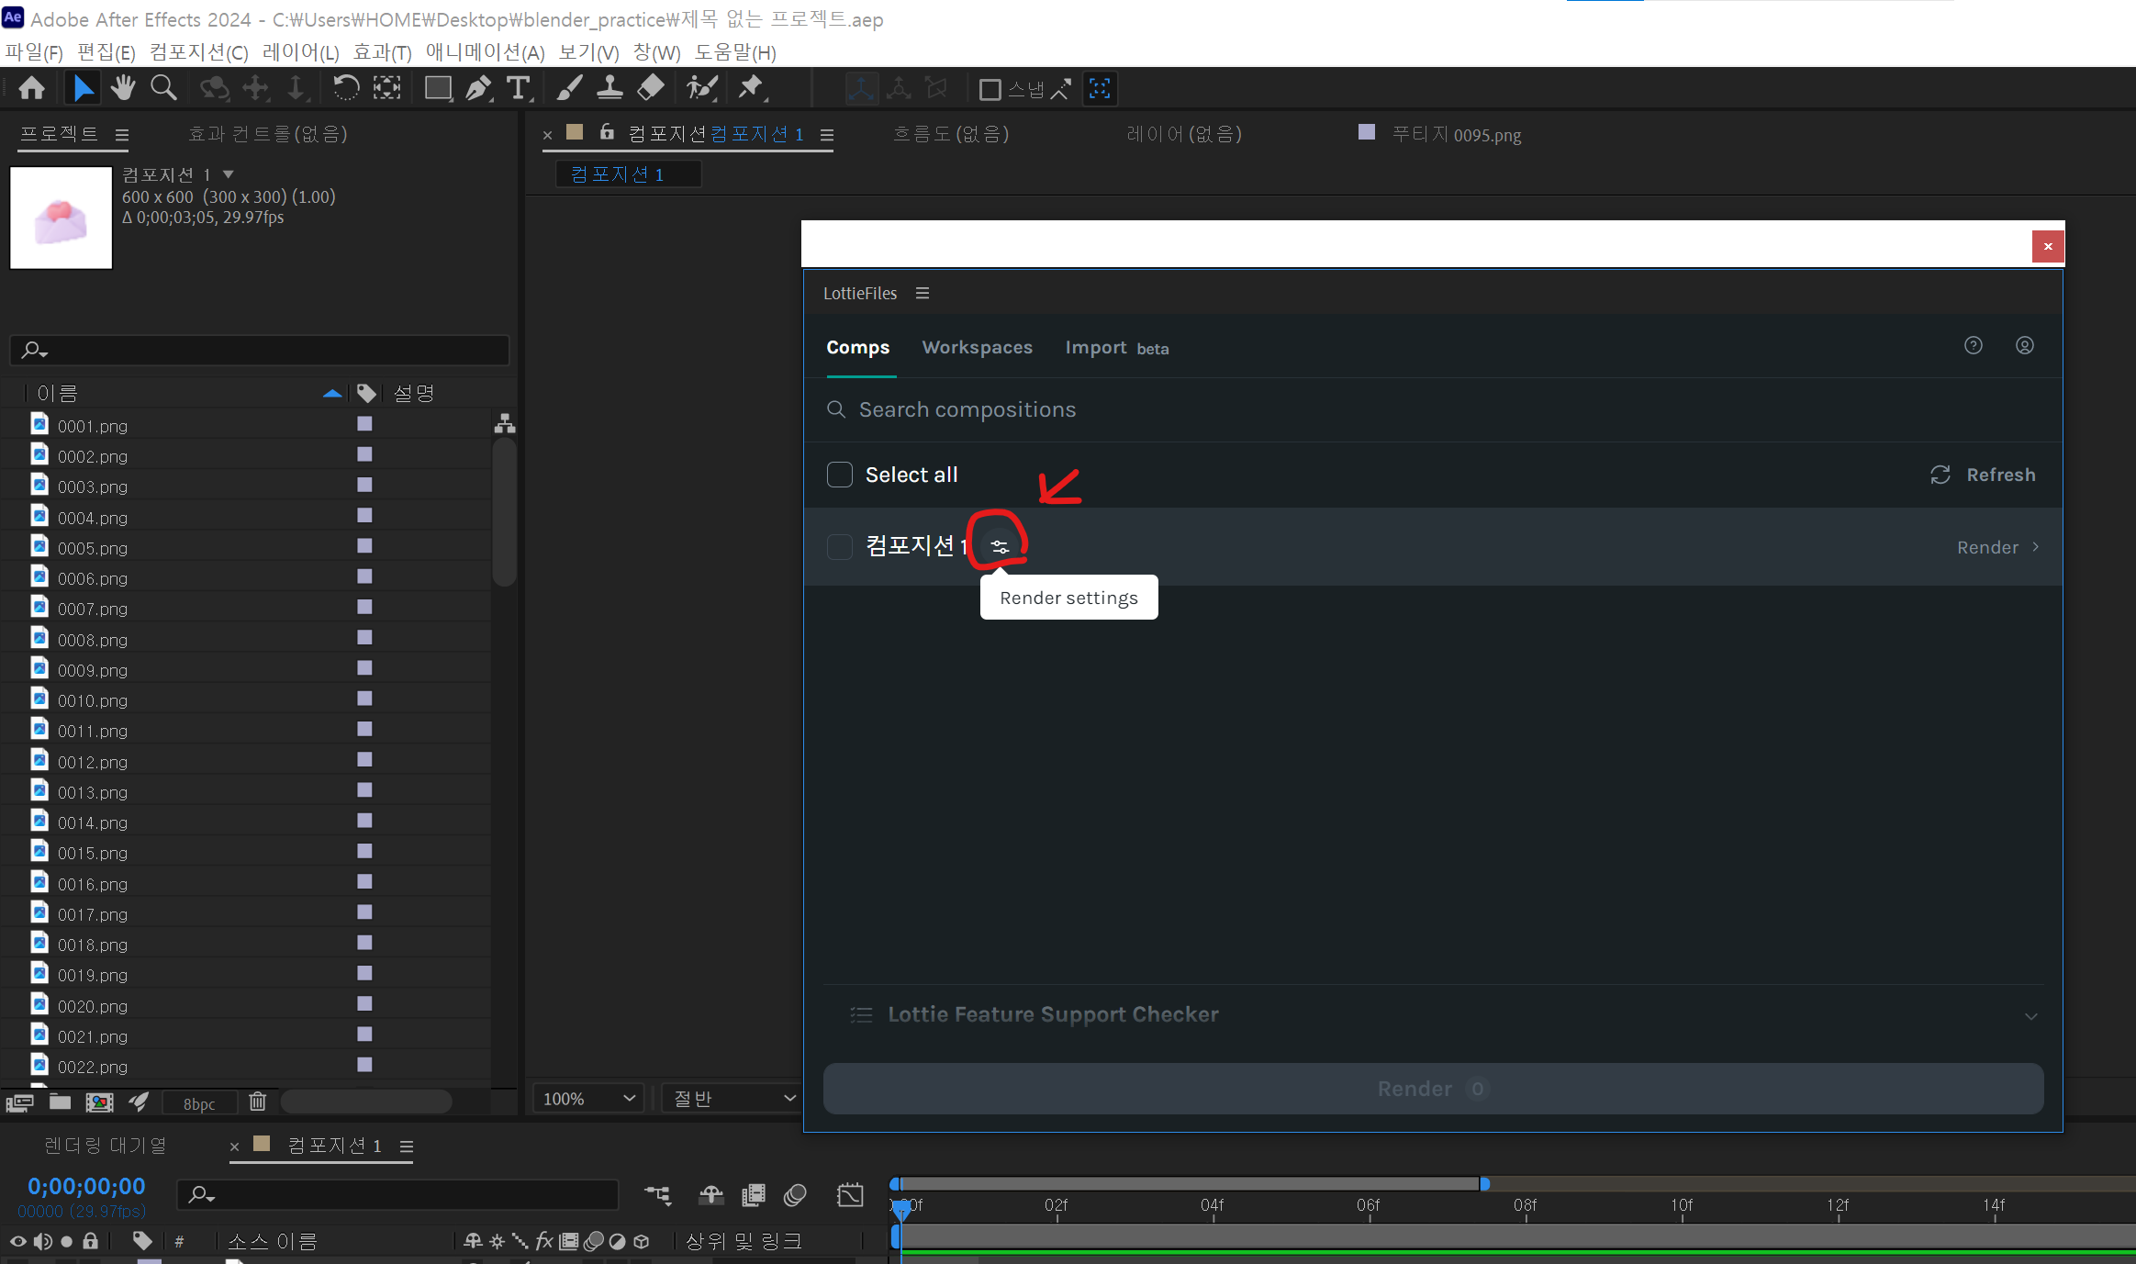Switch to the Workspaces tab
This screenshot has height=1264, width=2136.
coord(977,347)
